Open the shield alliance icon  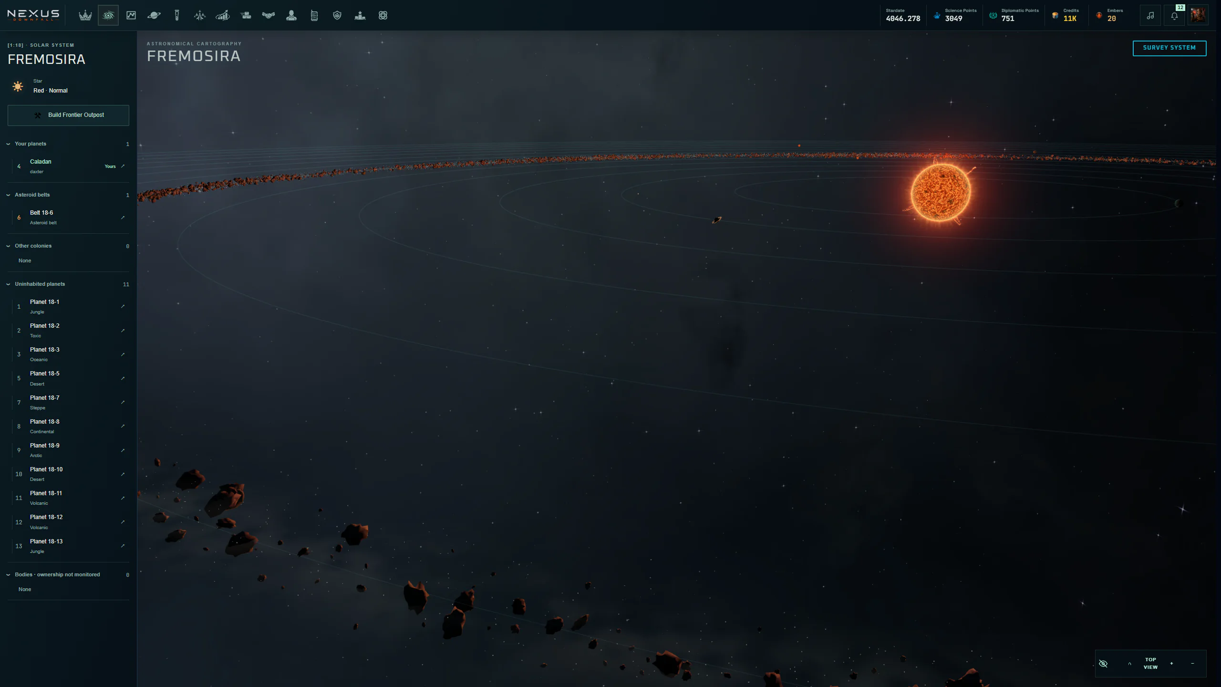click(x=337, y=16)
